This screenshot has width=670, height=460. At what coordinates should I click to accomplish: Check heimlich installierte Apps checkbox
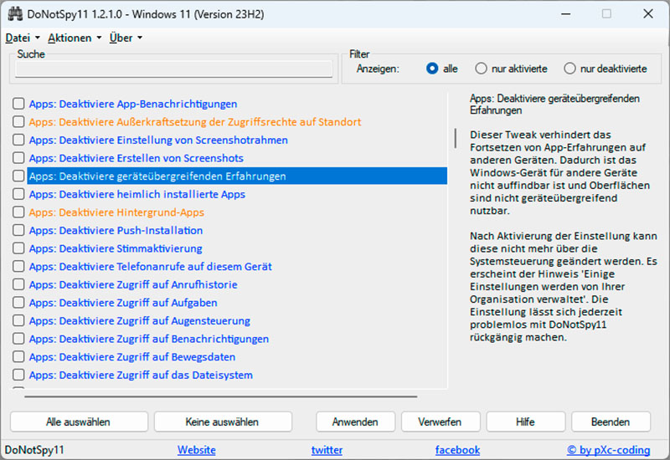[x=18, y=194]
